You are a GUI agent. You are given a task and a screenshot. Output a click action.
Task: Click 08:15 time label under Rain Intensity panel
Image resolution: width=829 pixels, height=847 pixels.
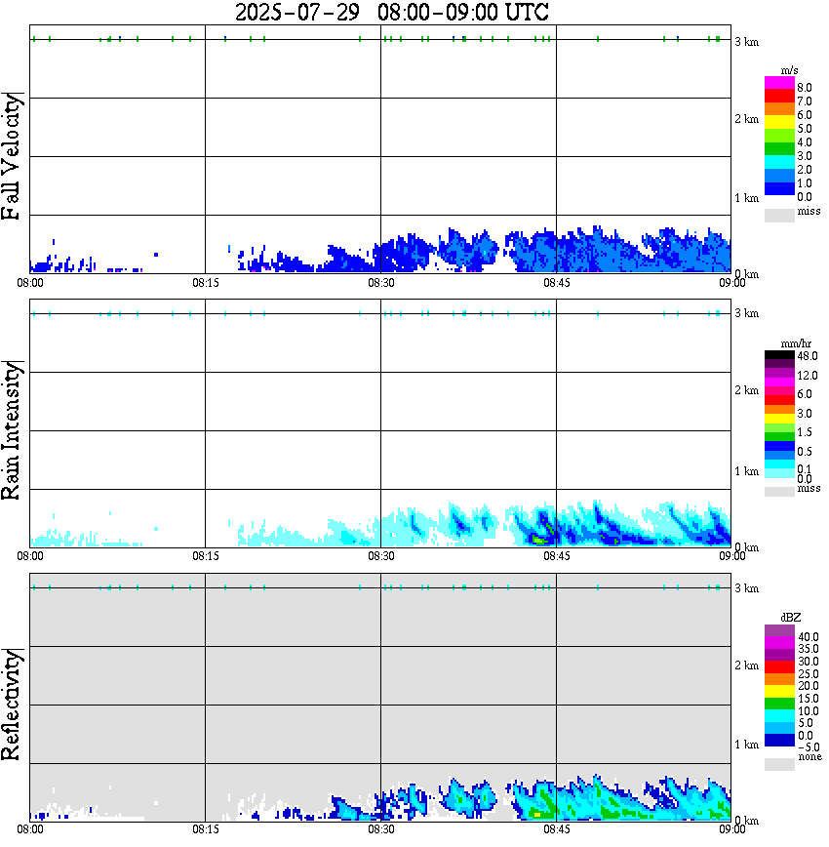click(206, 556)
